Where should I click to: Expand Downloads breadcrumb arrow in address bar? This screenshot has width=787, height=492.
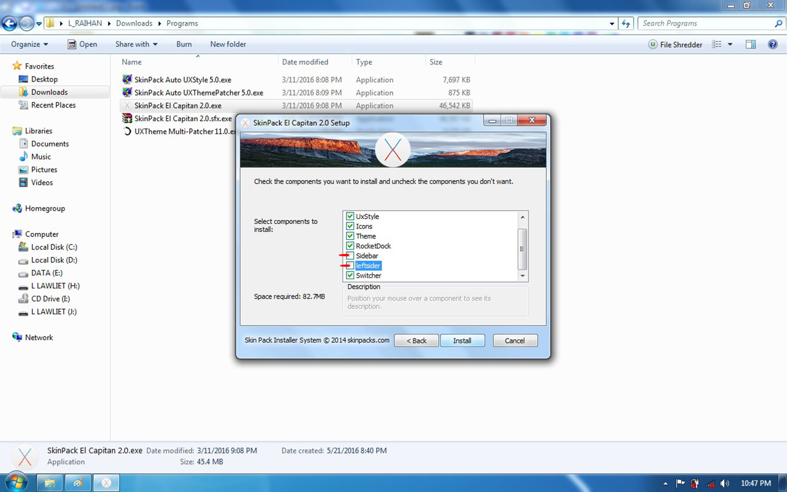[159, 23]
